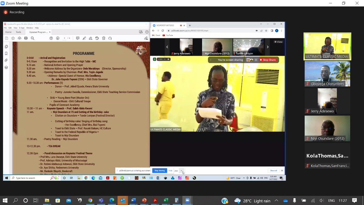Viewport: 364px width, 205px height.
Task: Open Acrobat's search magnifying glass tool
Action: click(32, 38)
